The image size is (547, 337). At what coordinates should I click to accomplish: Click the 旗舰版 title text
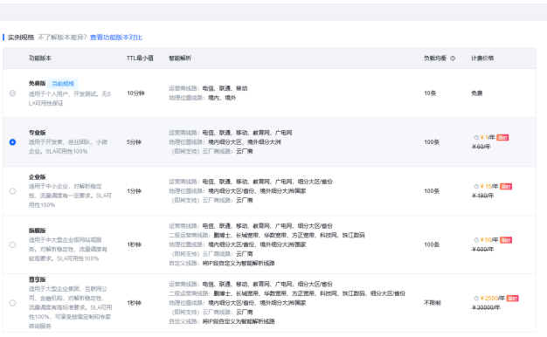click(x=38, y=230)
